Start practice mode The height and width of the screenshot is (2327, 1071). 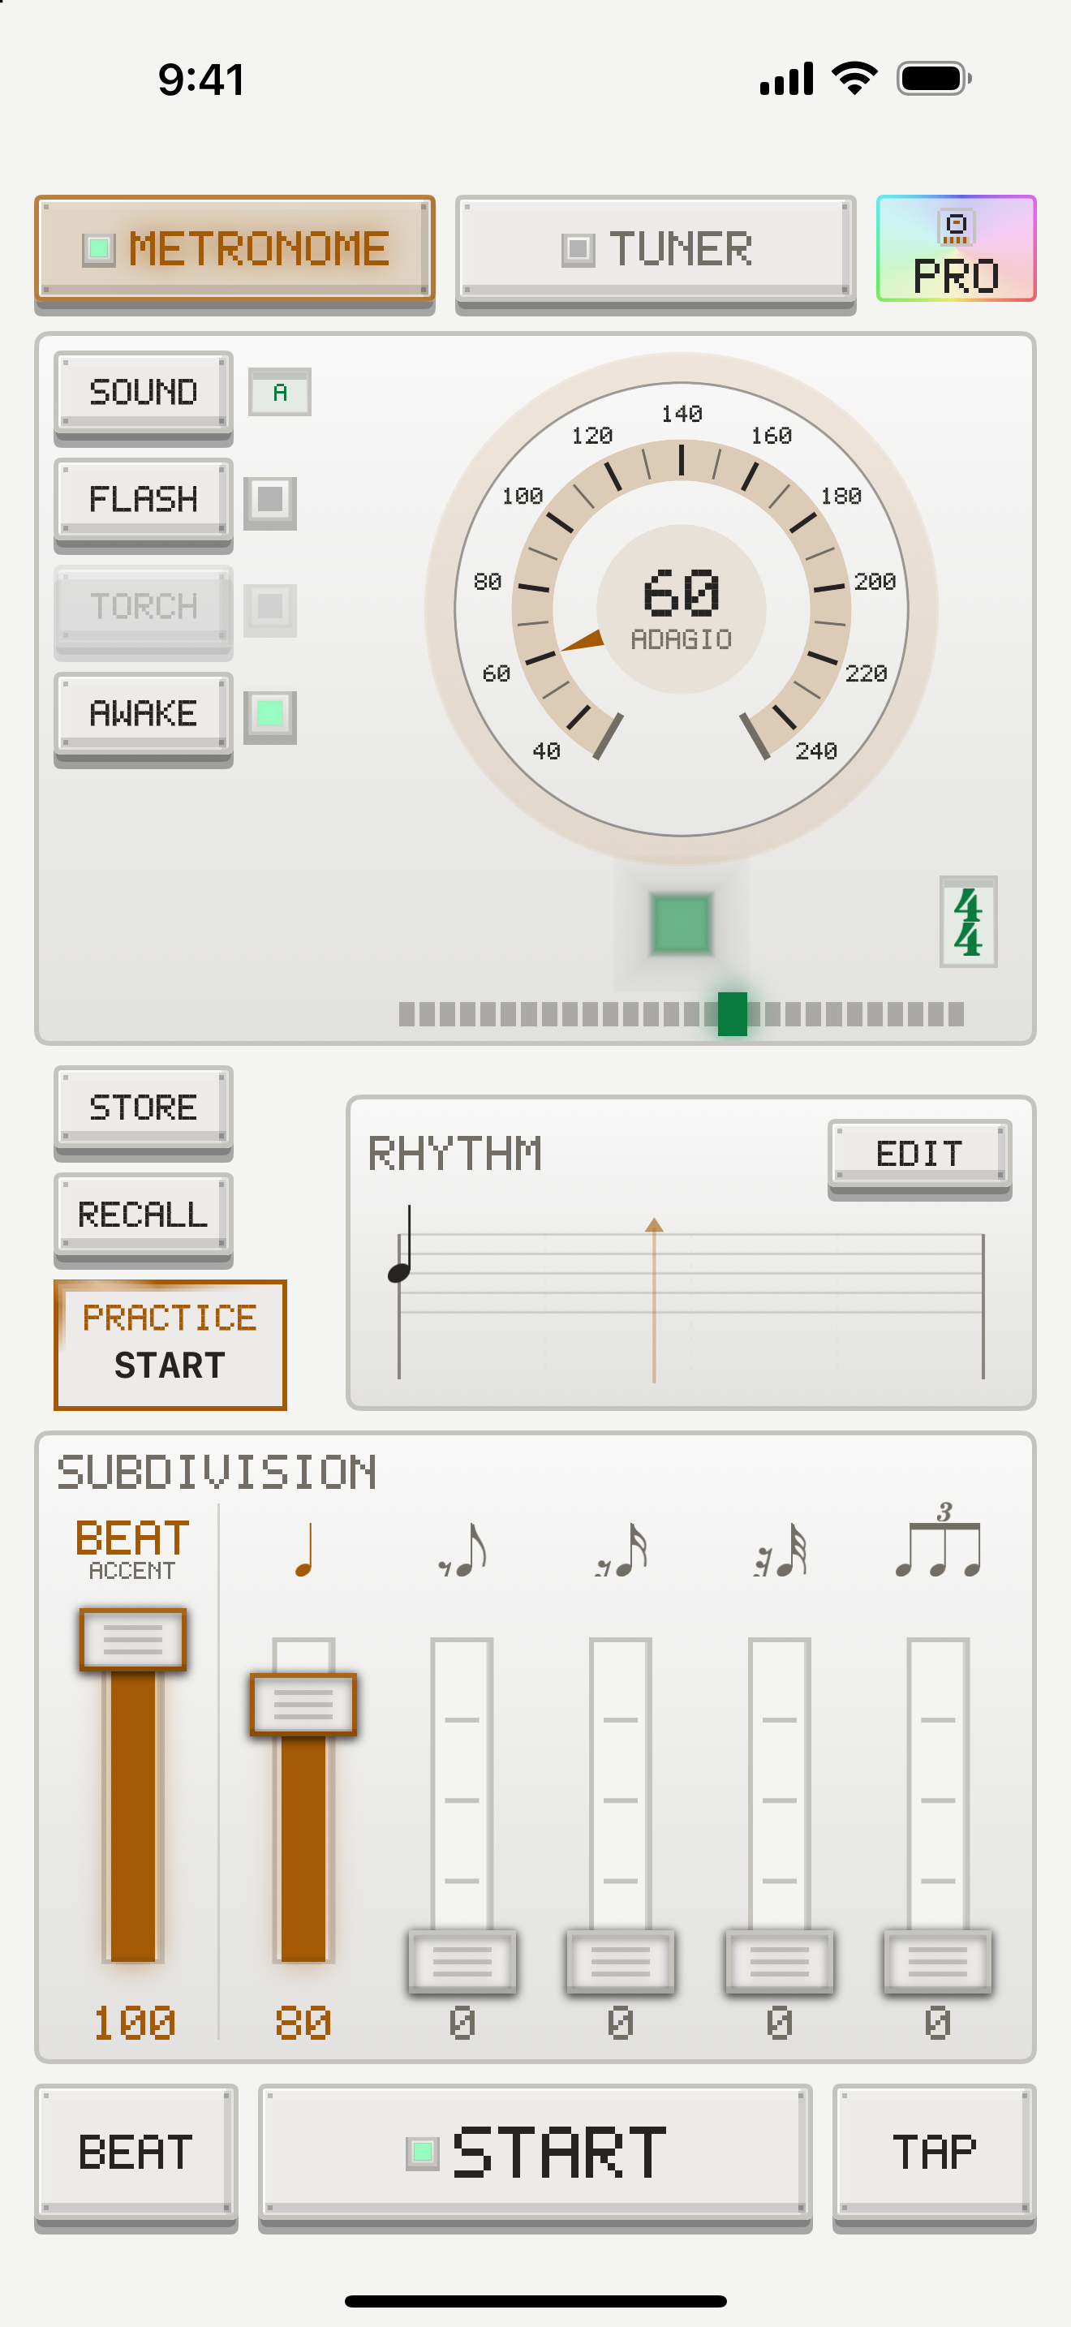[170, 1344]
